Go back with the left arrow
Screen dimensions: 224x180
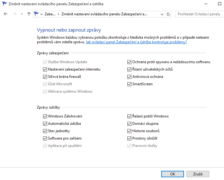[x=6, y=14]
